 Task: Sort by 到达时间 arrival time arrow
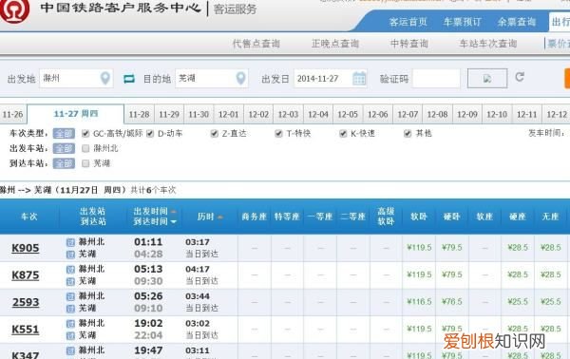pos(174,221)
